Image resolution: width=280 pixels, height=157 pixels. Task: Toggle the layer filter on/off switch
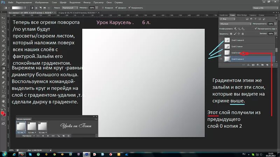click(x=276, y=19)
